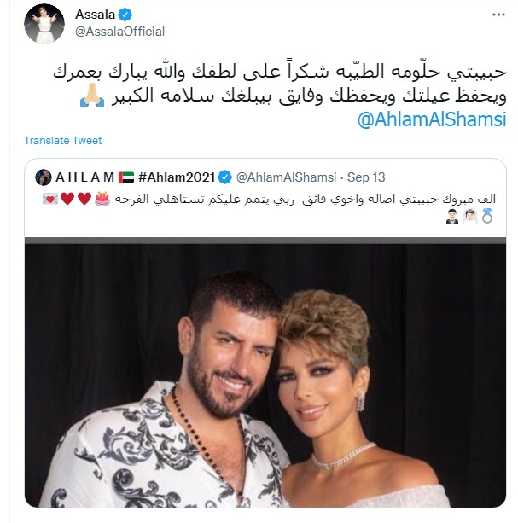Open the quoted @AhlamAlShamsi handle
The width and height of the screenshot is (518, 523).
click(286, 177)
